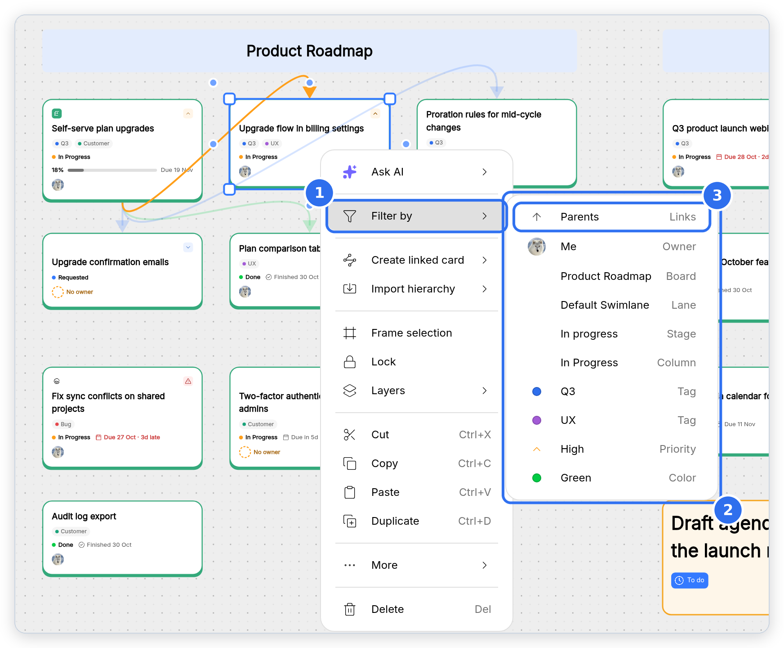Click No owner on Upgrade confirmation emails

click(x=73, y=292)
